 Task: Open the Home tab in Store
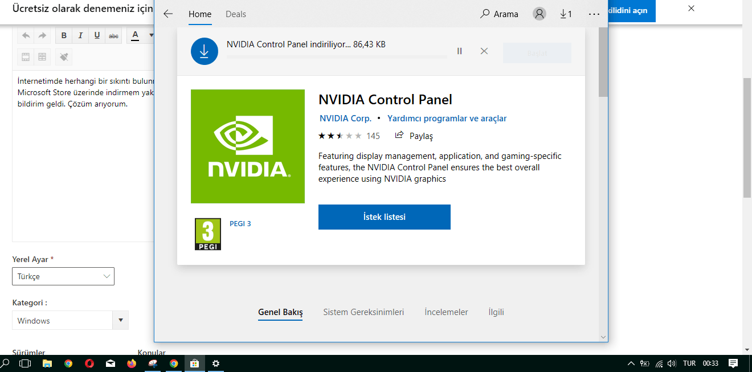pos(200,14)
